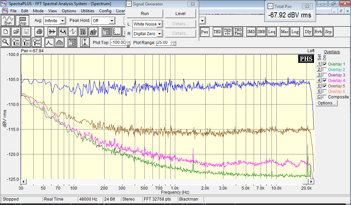Viewport: 351px width, 205px height.
Task: Open the File menu
Action: tap(13, 11)
